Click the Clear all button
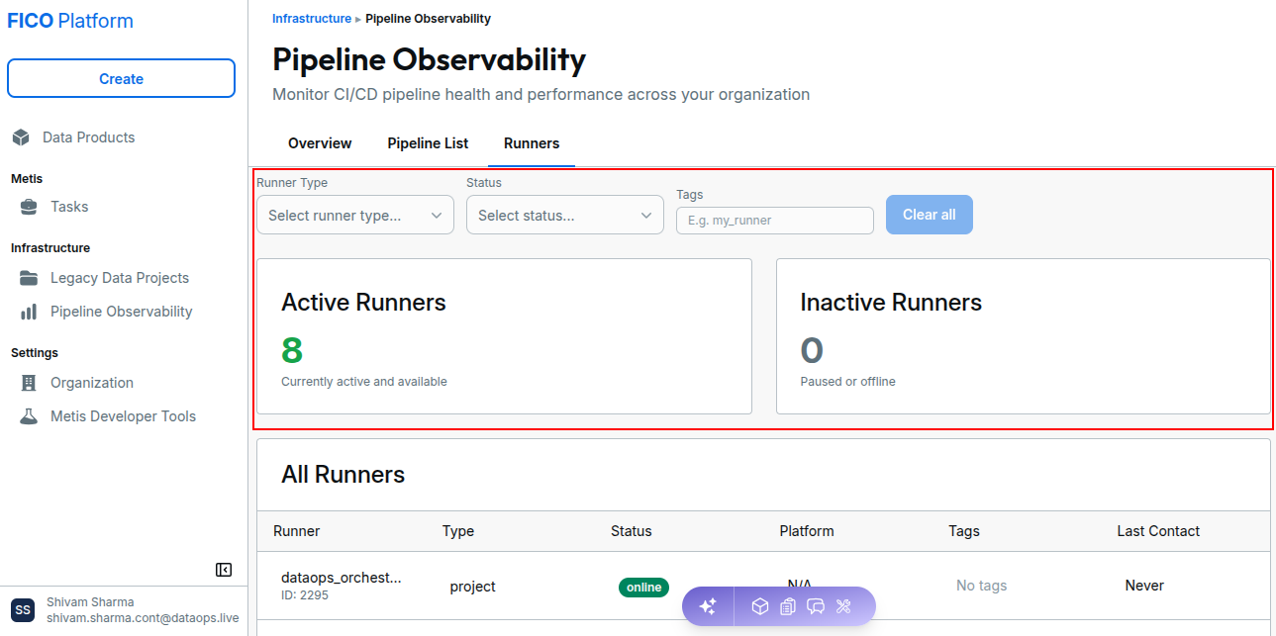This screenshot has width=1276, height=636. pyautogui.click(x=930, y=215)
